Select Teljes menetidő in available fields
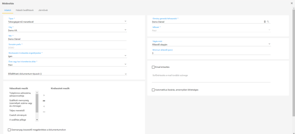The height and width of the screenshot is (134, 295). [17, 110]
